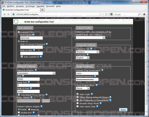
Task: Open help for Default XTag (Username)
Action: click(x=102, y=70)
